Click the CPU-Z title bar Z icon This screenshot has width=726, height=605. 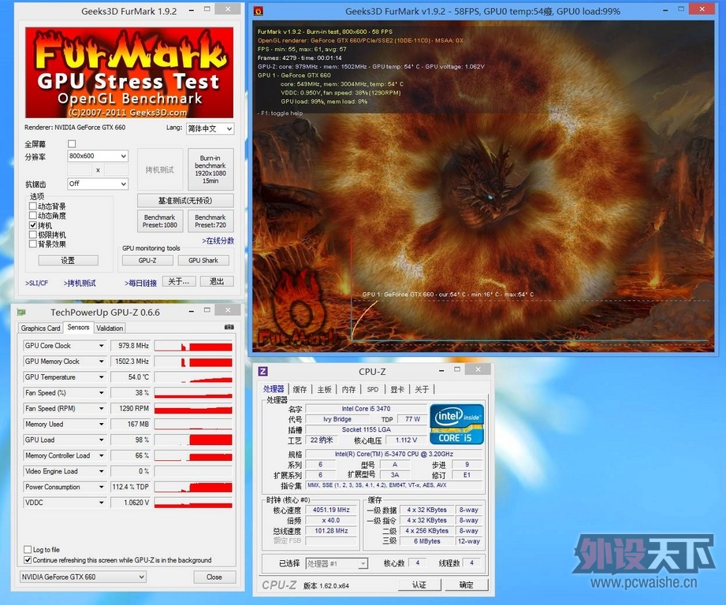click(262, 371)
